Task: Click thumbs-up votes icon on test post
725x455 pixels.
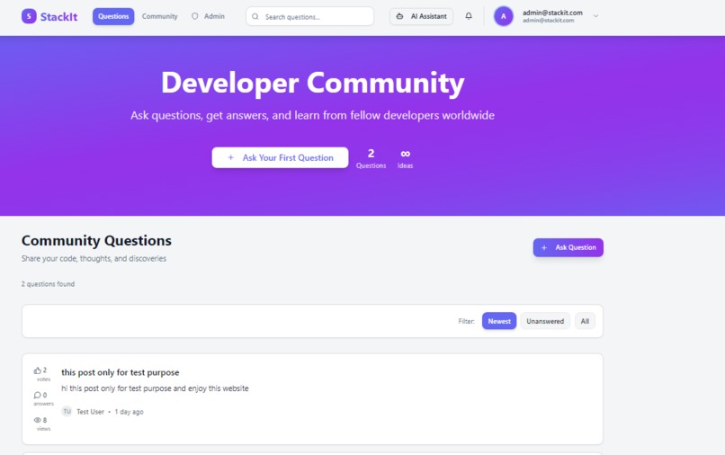Action: [x=38, y=370]
